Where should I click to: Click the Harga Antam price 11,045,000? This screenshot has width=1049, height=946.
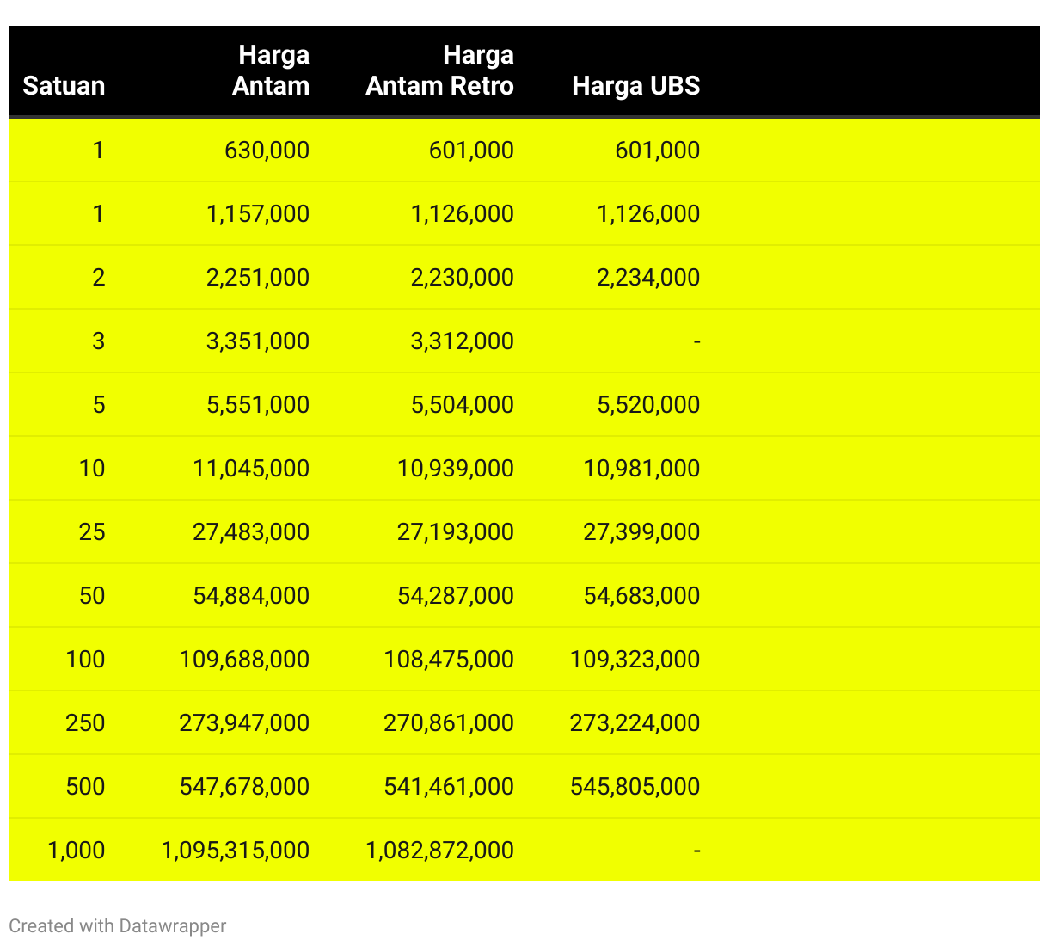point(251,469)
